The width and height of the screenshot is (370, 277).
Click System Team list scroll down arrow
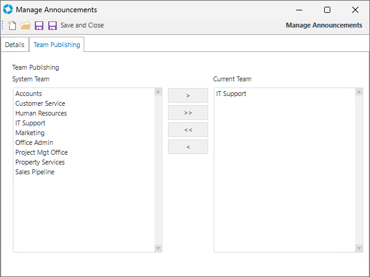pos(158,248)
